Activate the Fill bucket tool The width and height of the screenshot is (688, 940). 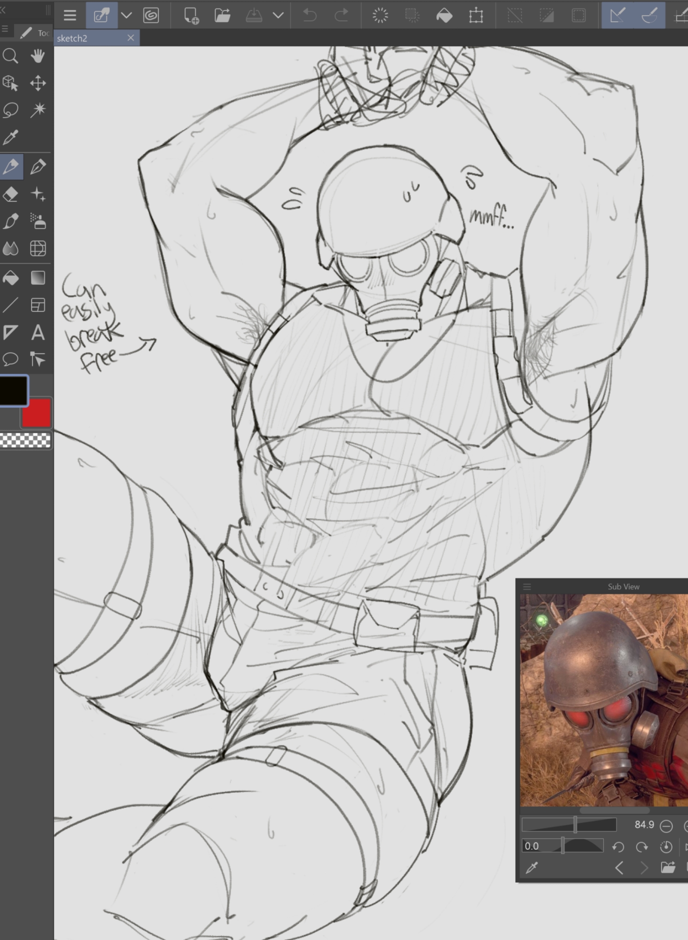[10, 278]
